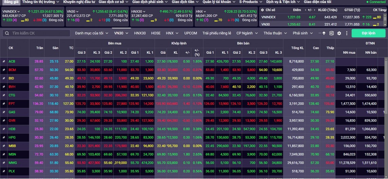Click the Đặt lệnh button
388x179 pixels.
[x=368, y=33]
